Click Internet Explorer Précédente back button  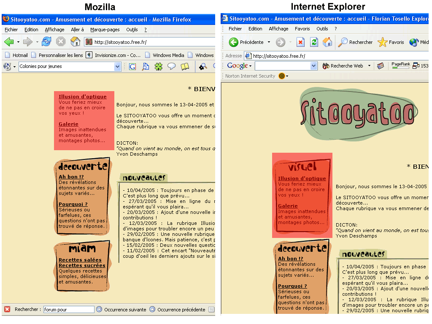(246, 42)
